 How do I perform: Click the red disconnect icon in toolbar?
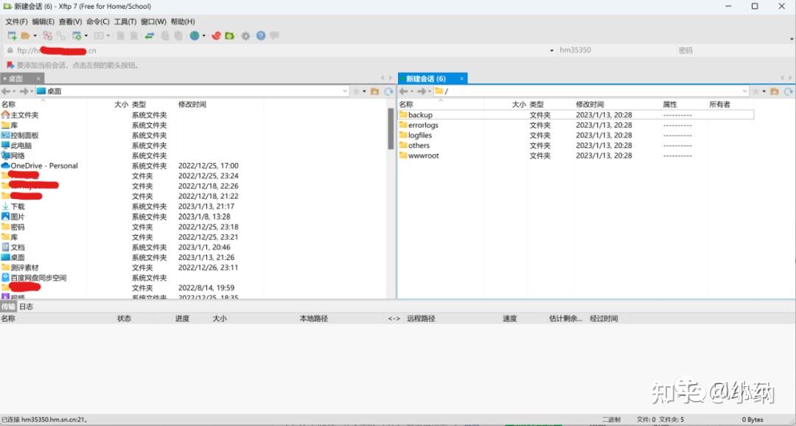(47, 35)
